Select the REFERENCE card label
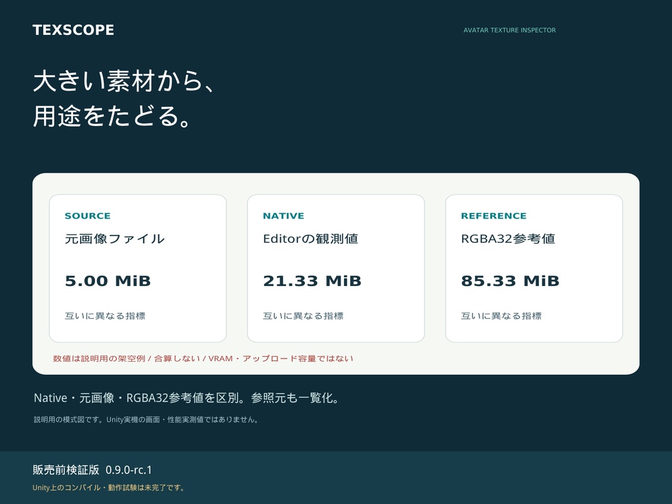Viewport: 672px width, 504px height. pos(493,215)
